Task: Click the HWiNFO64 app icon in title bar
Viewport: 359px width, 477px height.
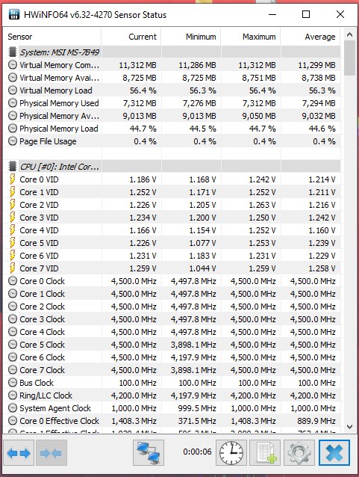Action: [x=14, y=14]
